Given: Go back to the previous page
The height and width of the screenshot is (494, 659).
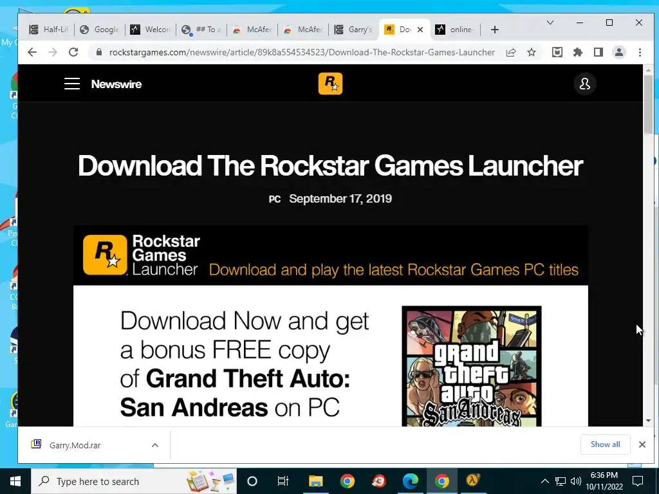Looking at the screenshot, I should (32, 52).
